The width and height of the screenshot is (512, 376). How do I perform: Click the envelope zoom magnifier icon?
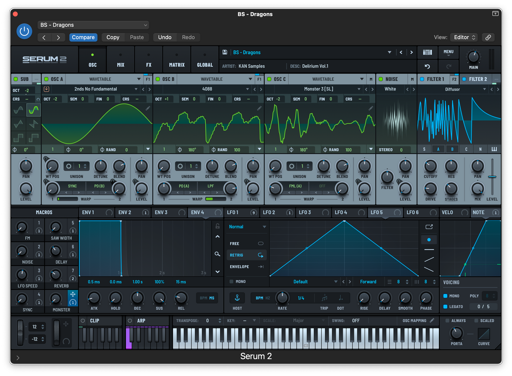217,254
